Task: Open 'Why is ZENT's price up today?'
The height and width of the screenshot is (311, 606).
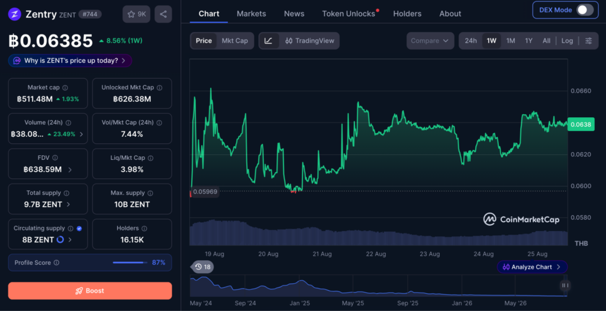Action: (70, 61)
